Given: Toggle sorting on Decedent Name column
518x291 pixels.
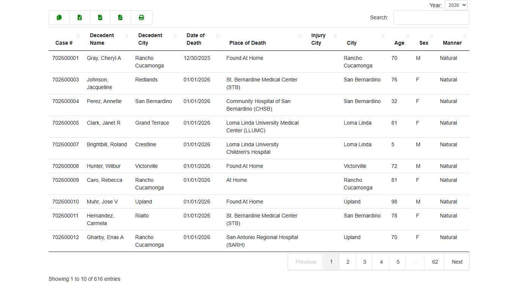Looking at the screenshot, I should (x=126, y=36).
